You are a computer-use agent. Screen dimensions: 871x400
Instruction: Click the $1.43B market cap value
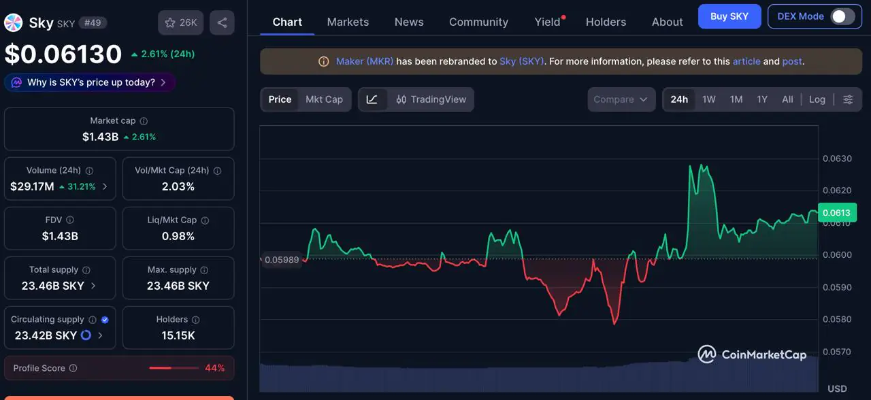(x=100, y=137)
